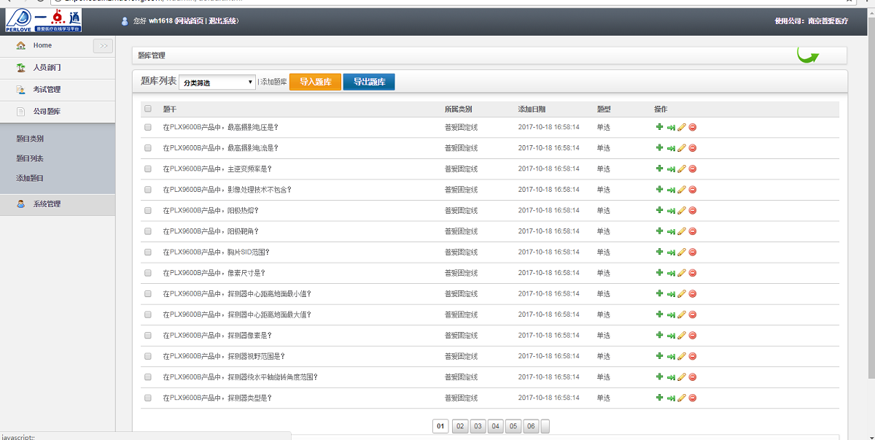The width and height of the screenshot is (875, 440).
Task: Click the 添加题库 link
Action: coord(273,82)
